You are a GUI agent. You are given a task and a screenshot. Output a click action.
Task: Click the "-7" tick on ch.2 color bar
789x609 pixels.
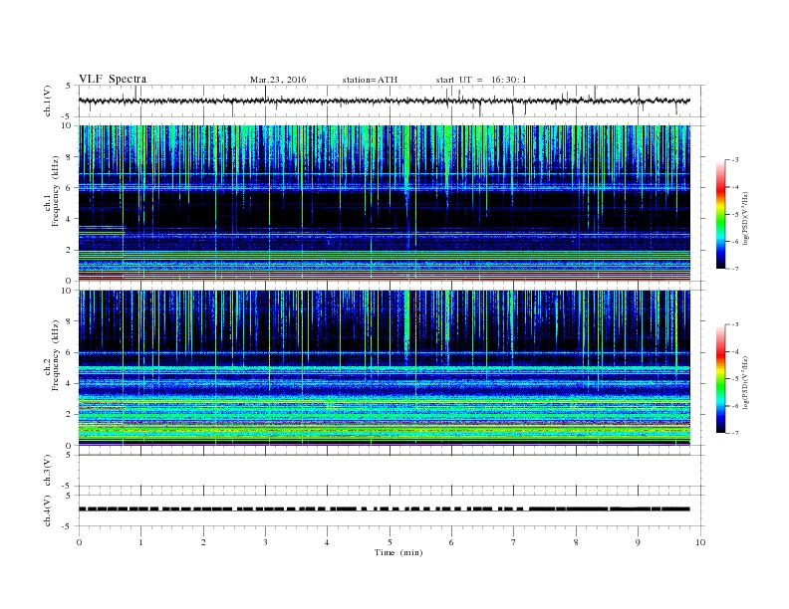click(734, 433)
